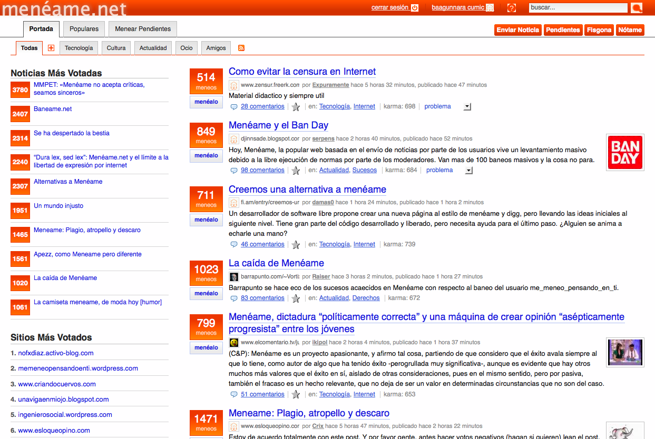This screenshot has width=655, height=439.
Task: Open the question mark help icon
Action: pos(511,8)
